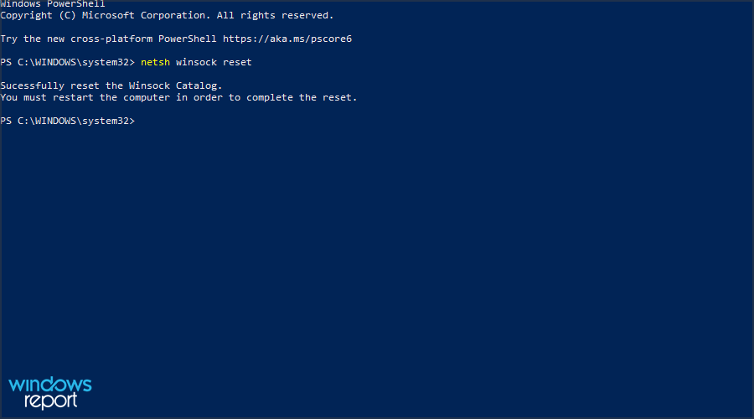Click the word report in the logo
Screen dimensions: 754x419
(x=50, y=401)
